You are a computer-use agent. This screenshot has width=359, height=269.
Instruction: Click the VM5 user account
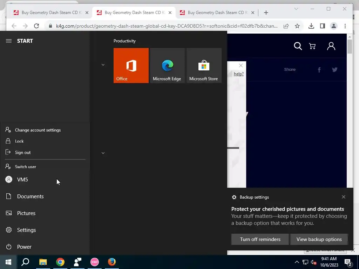[x=45, y=180]
